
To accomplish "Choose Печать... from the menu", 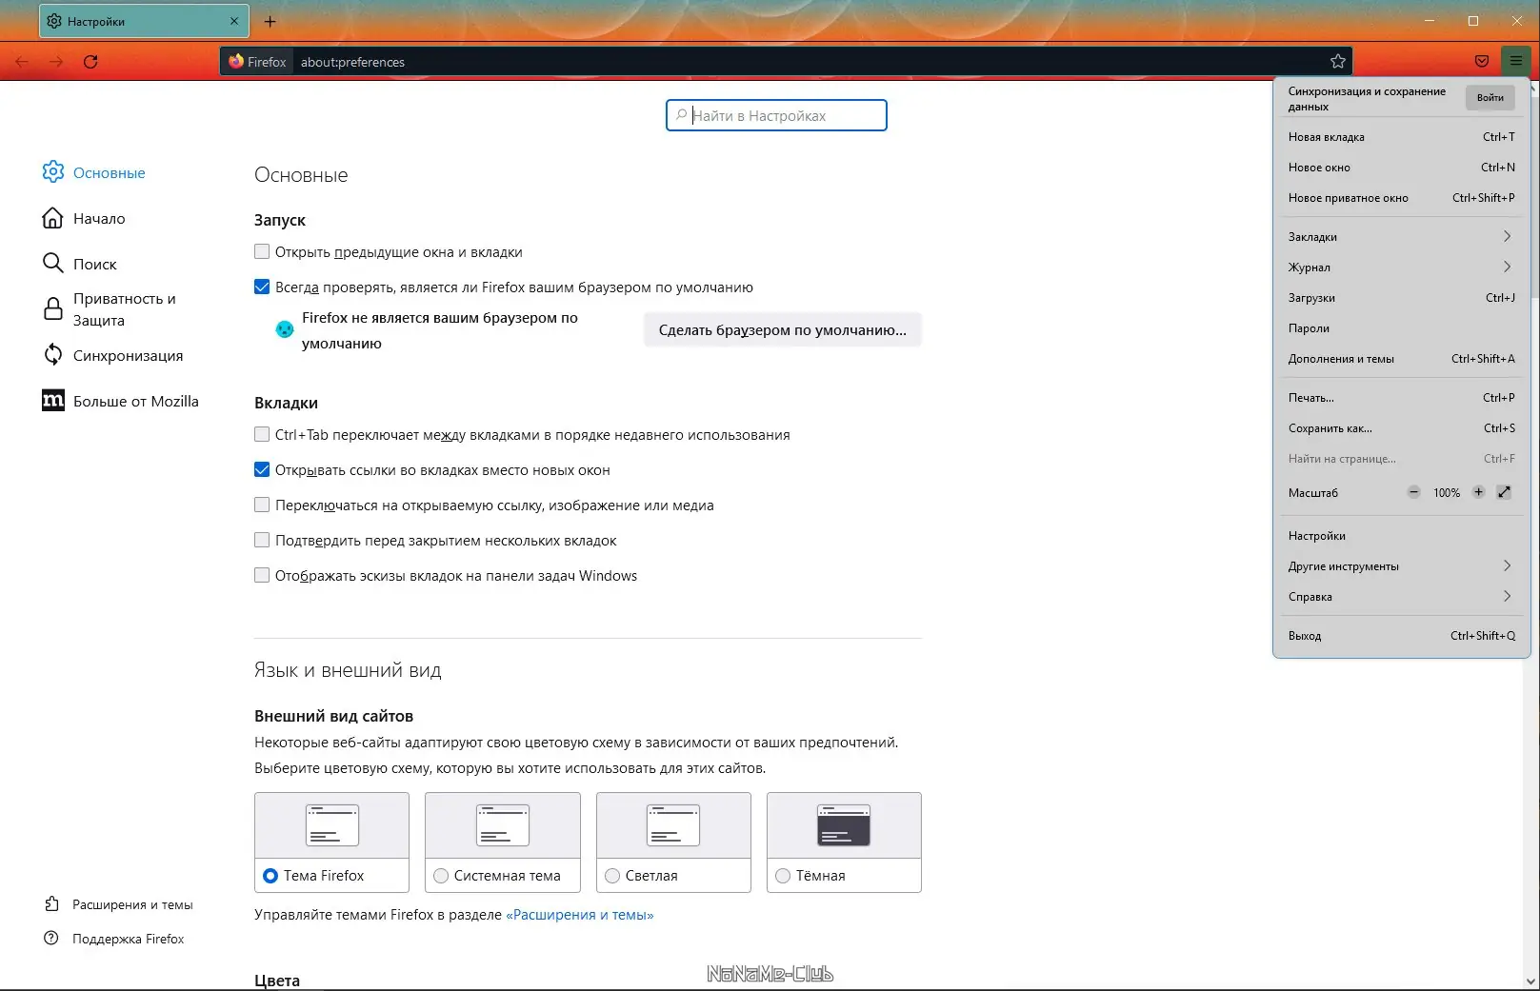I will tap(1401, 398).
